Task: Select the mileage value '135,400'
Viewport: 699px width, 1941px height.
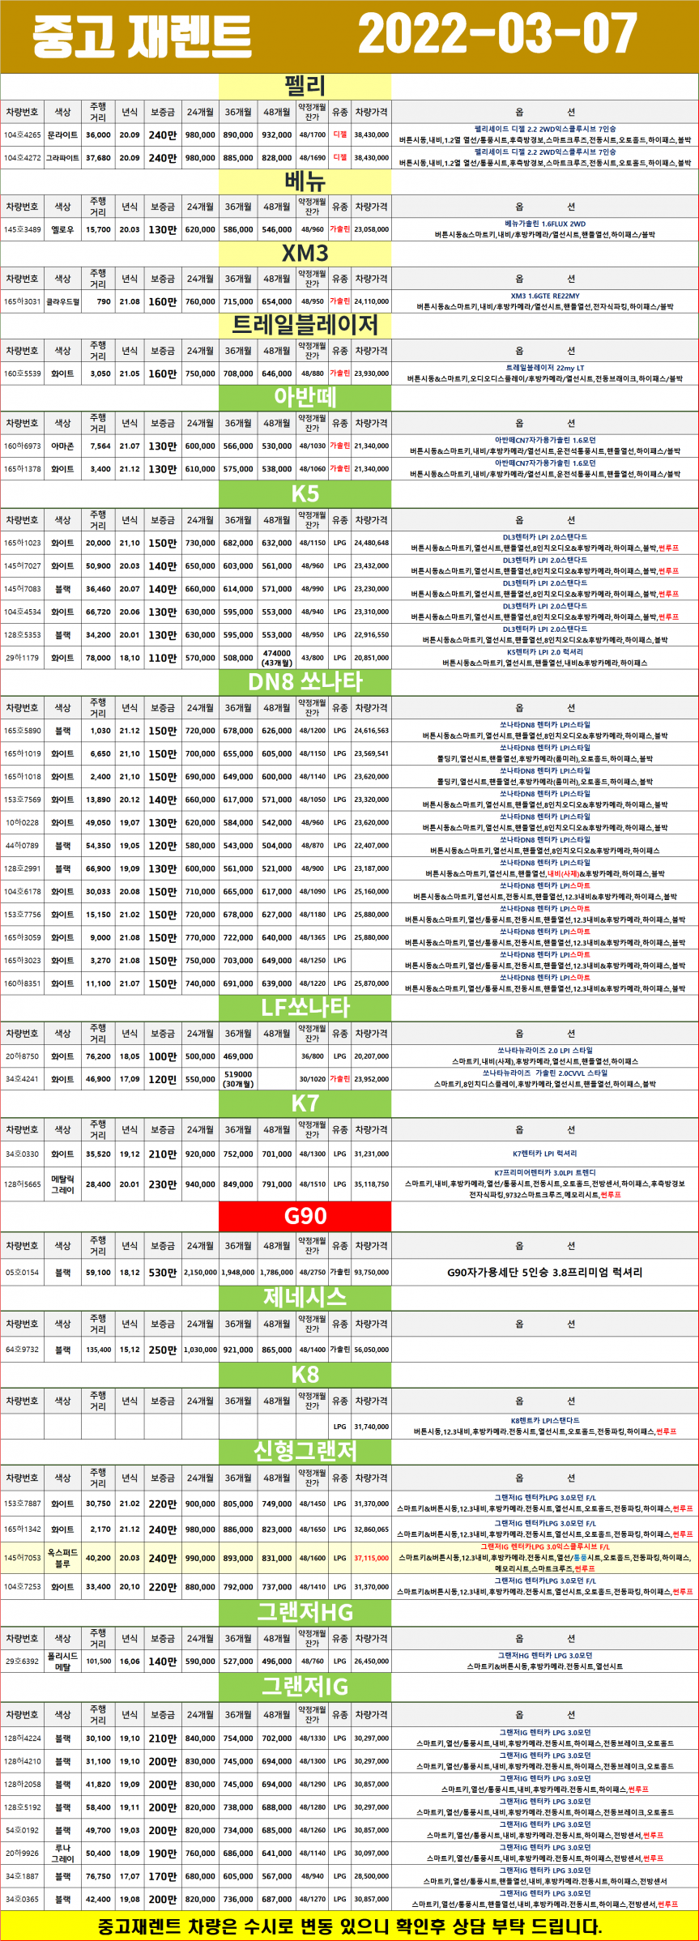Action: click(x=98, y=1350)
